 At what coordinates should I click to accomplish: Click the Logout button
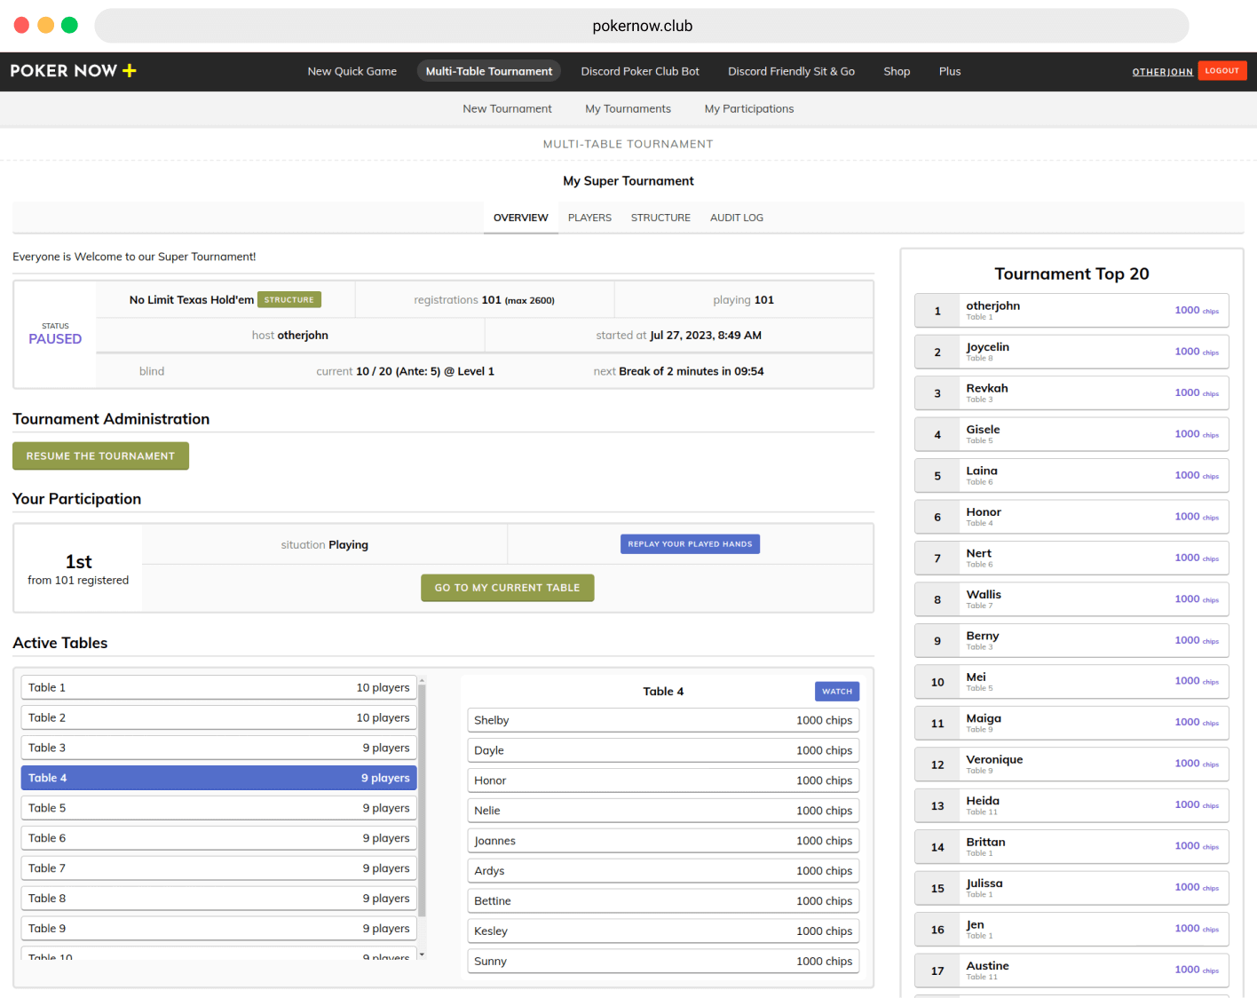1222,71
